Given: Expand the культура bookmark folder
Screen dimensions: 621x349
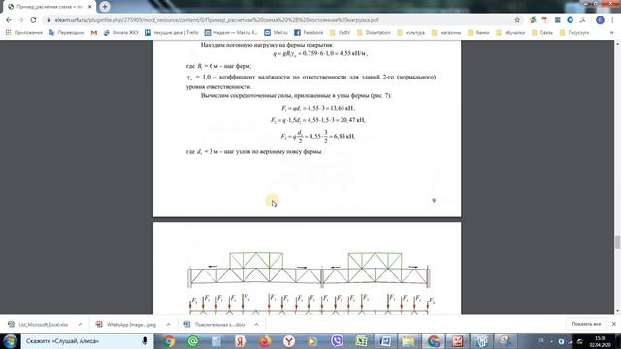Looking at the screenshot, I should tap(411, 32).
